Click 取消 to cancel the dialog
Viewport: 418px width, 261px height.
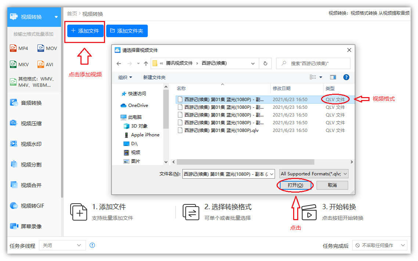(332, 185)
